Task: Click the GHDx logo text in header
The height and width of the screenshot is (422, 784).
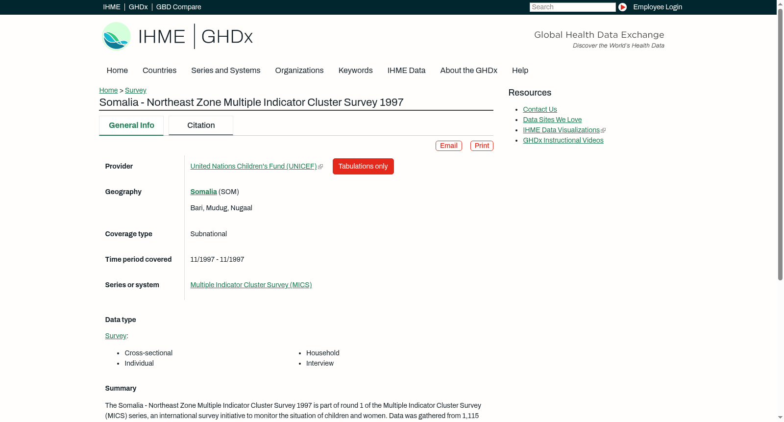Action: (227, 37)
